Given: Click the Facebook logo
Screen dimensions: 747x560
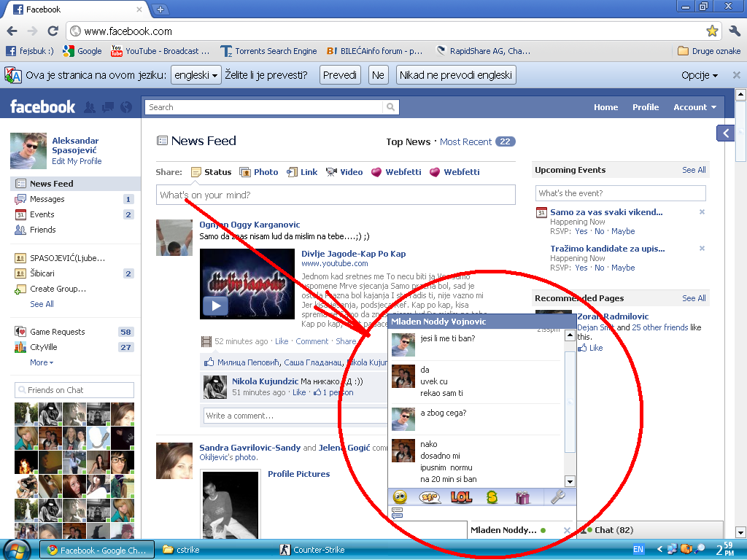Looking at the screenshot, I should (x=42, y=107).
